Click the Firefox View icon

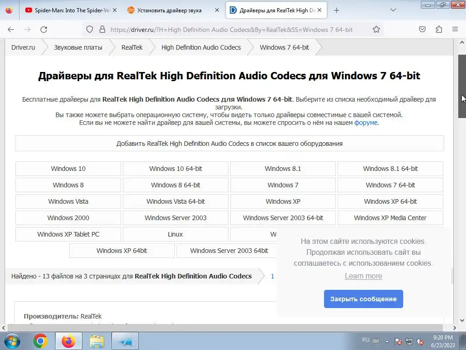[9, 10]
